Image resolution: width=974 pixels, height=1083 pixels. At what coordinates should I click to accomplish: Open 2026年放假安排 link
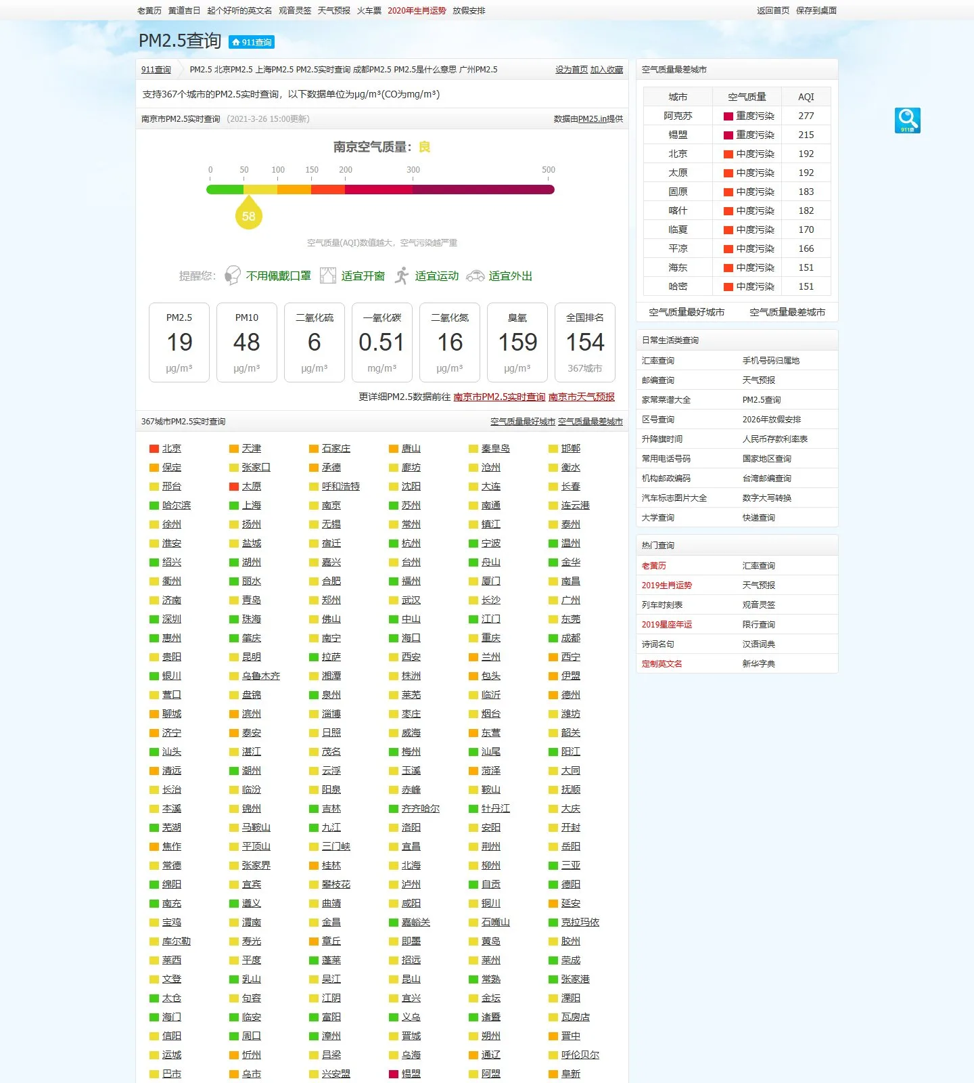pos(772,420)
